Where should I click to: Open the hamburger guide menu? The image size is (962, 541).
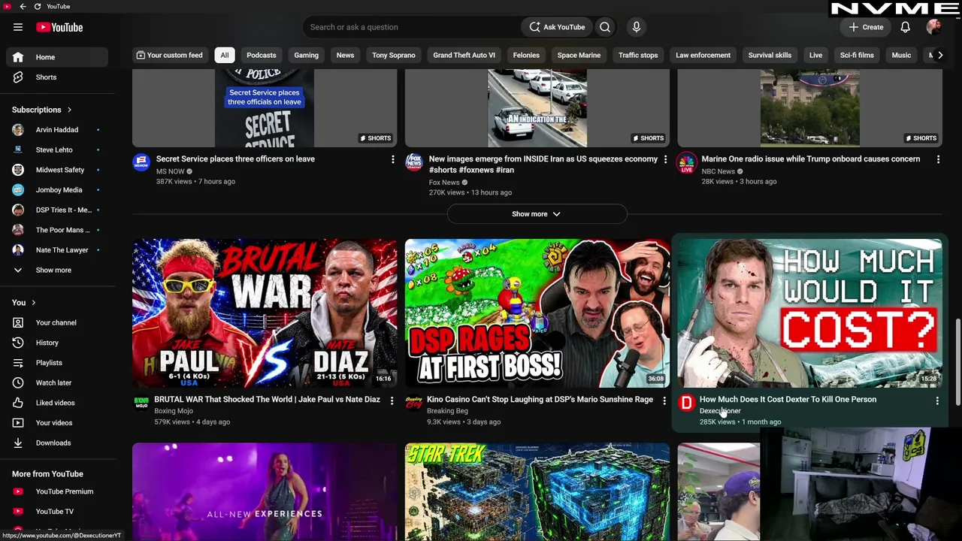[x=18, y=27]
